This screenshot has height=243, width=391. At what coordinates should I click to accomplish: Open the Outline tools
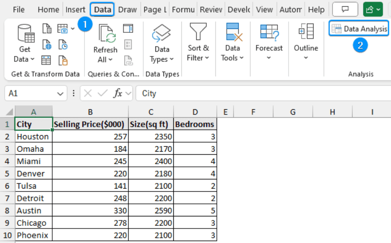[305, 43]
